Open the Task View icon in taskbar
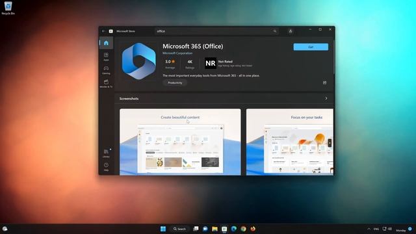This screenshot has height=234, width=416. 196,229
